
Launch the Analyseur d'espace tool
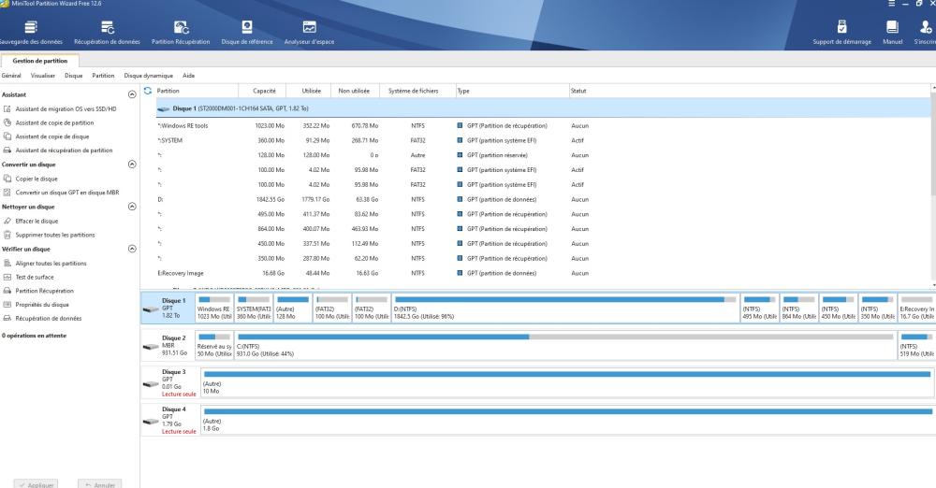point(309,30)
